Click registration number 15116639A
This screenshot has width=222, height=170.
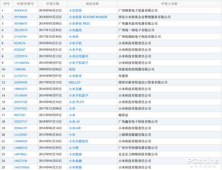click(22, 63)
